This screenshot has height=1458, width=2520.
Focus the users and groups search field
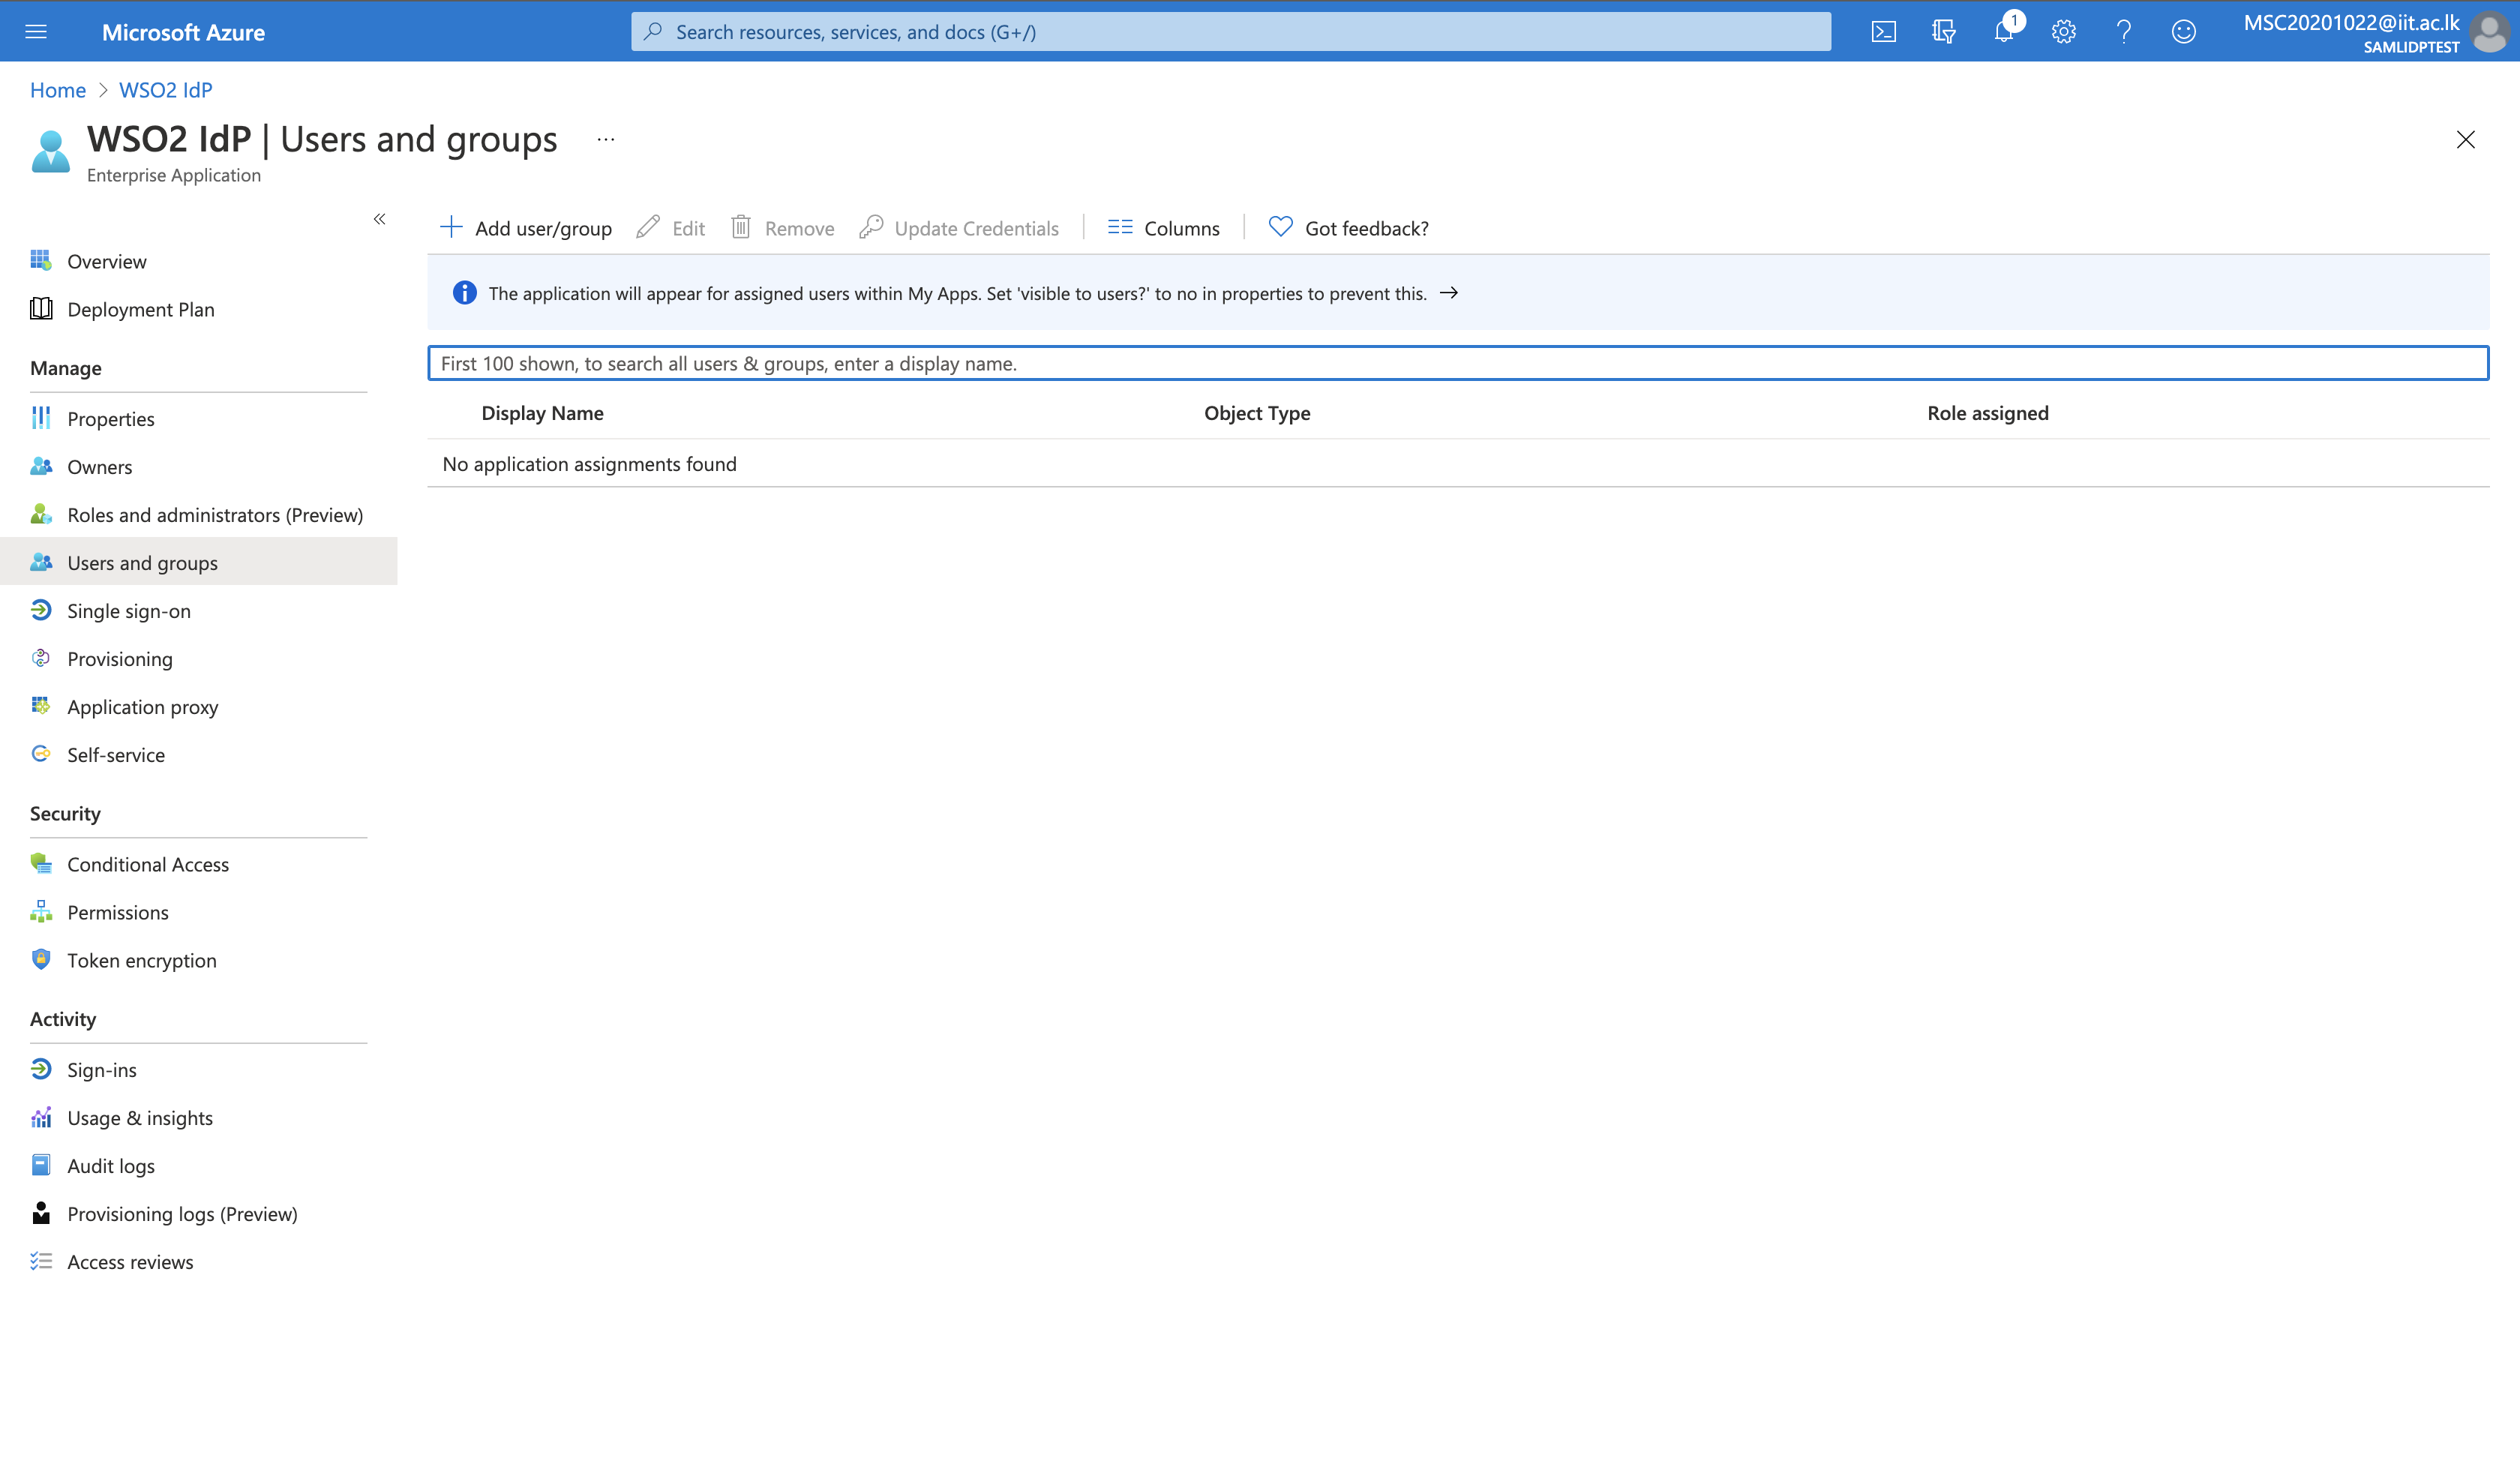pos(1457,363)
